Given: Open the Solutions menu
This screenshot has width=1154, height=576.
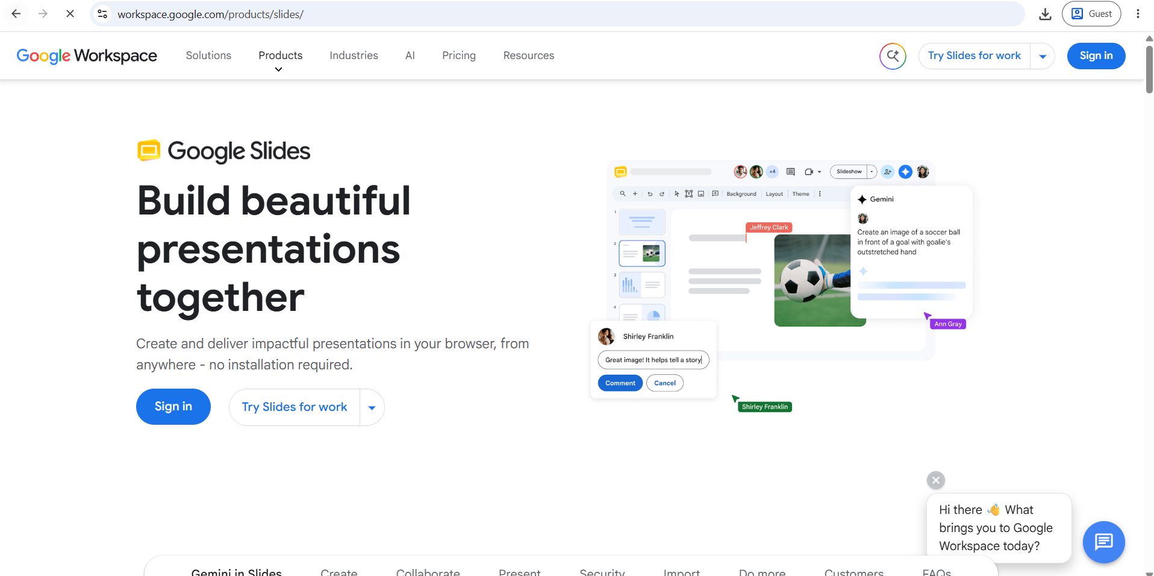Looking at the screenshot, I should click(208, 55).
